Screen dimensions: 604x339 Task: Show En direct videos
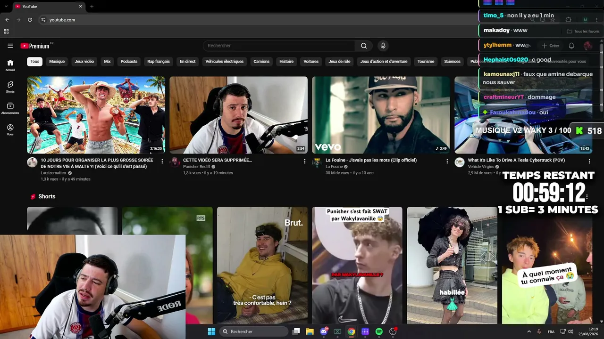click(x=187, y=61)
